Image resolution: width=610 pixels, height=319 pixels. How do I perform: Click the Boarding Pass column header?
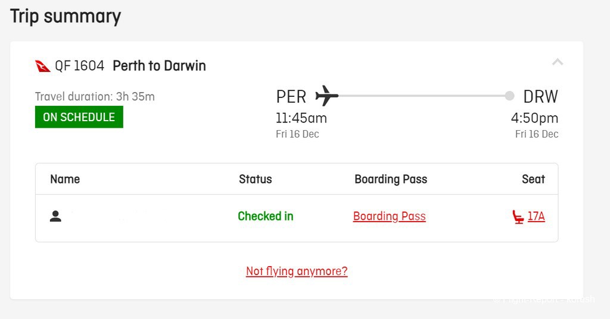pyautogui.click(x=391, y=179)
